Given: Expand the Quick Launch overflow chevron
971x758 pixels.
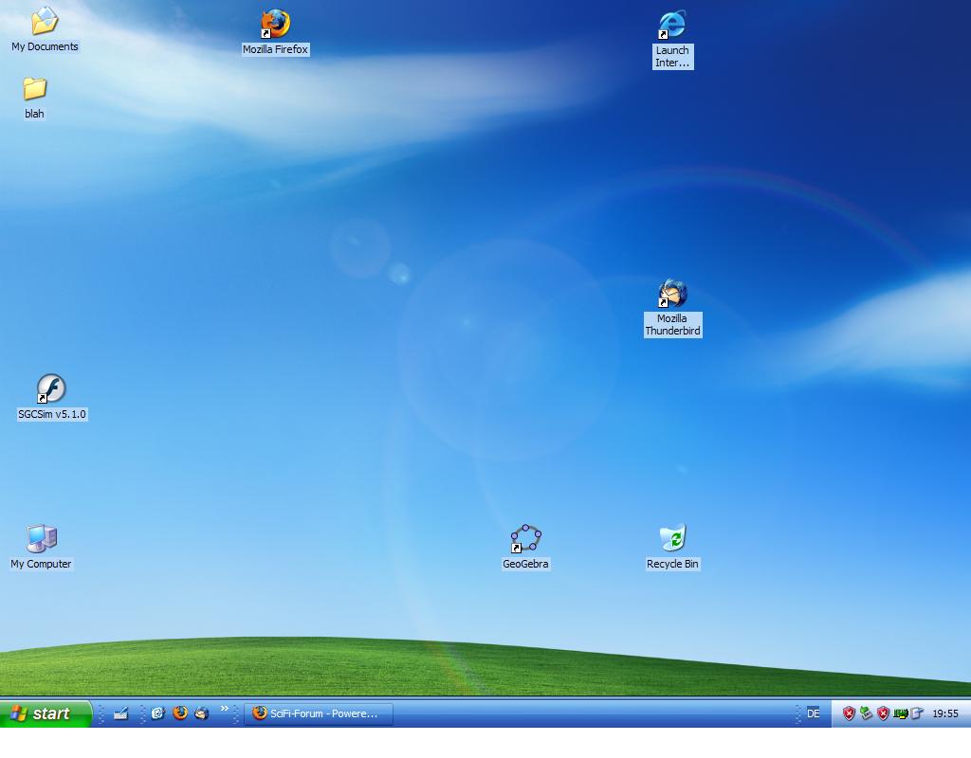Looking at the screenshot, I should [225, 709].
